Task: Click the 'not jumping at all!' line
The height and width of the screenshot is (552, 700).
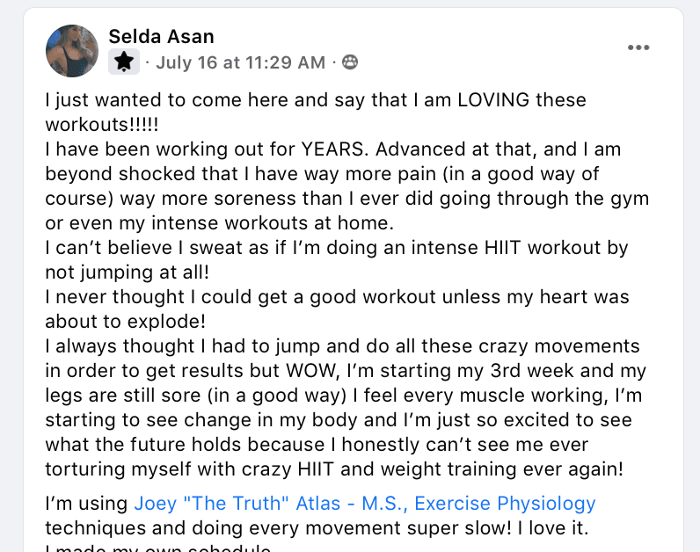Action: pos(128,272)
